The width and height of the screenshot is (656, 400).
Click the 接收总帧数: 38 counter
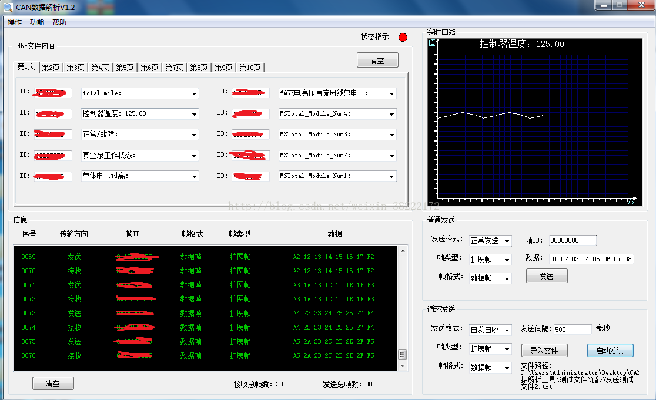tap(259, 384)
